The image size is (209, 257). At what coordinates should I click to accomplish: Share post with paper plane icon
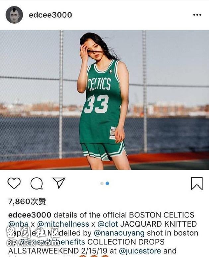point(59,183)
